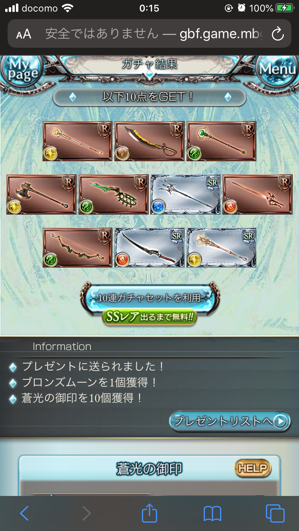Tap the Safari reload icon
This screenshot has width=299, height=531.
click(x=277, y=34)
